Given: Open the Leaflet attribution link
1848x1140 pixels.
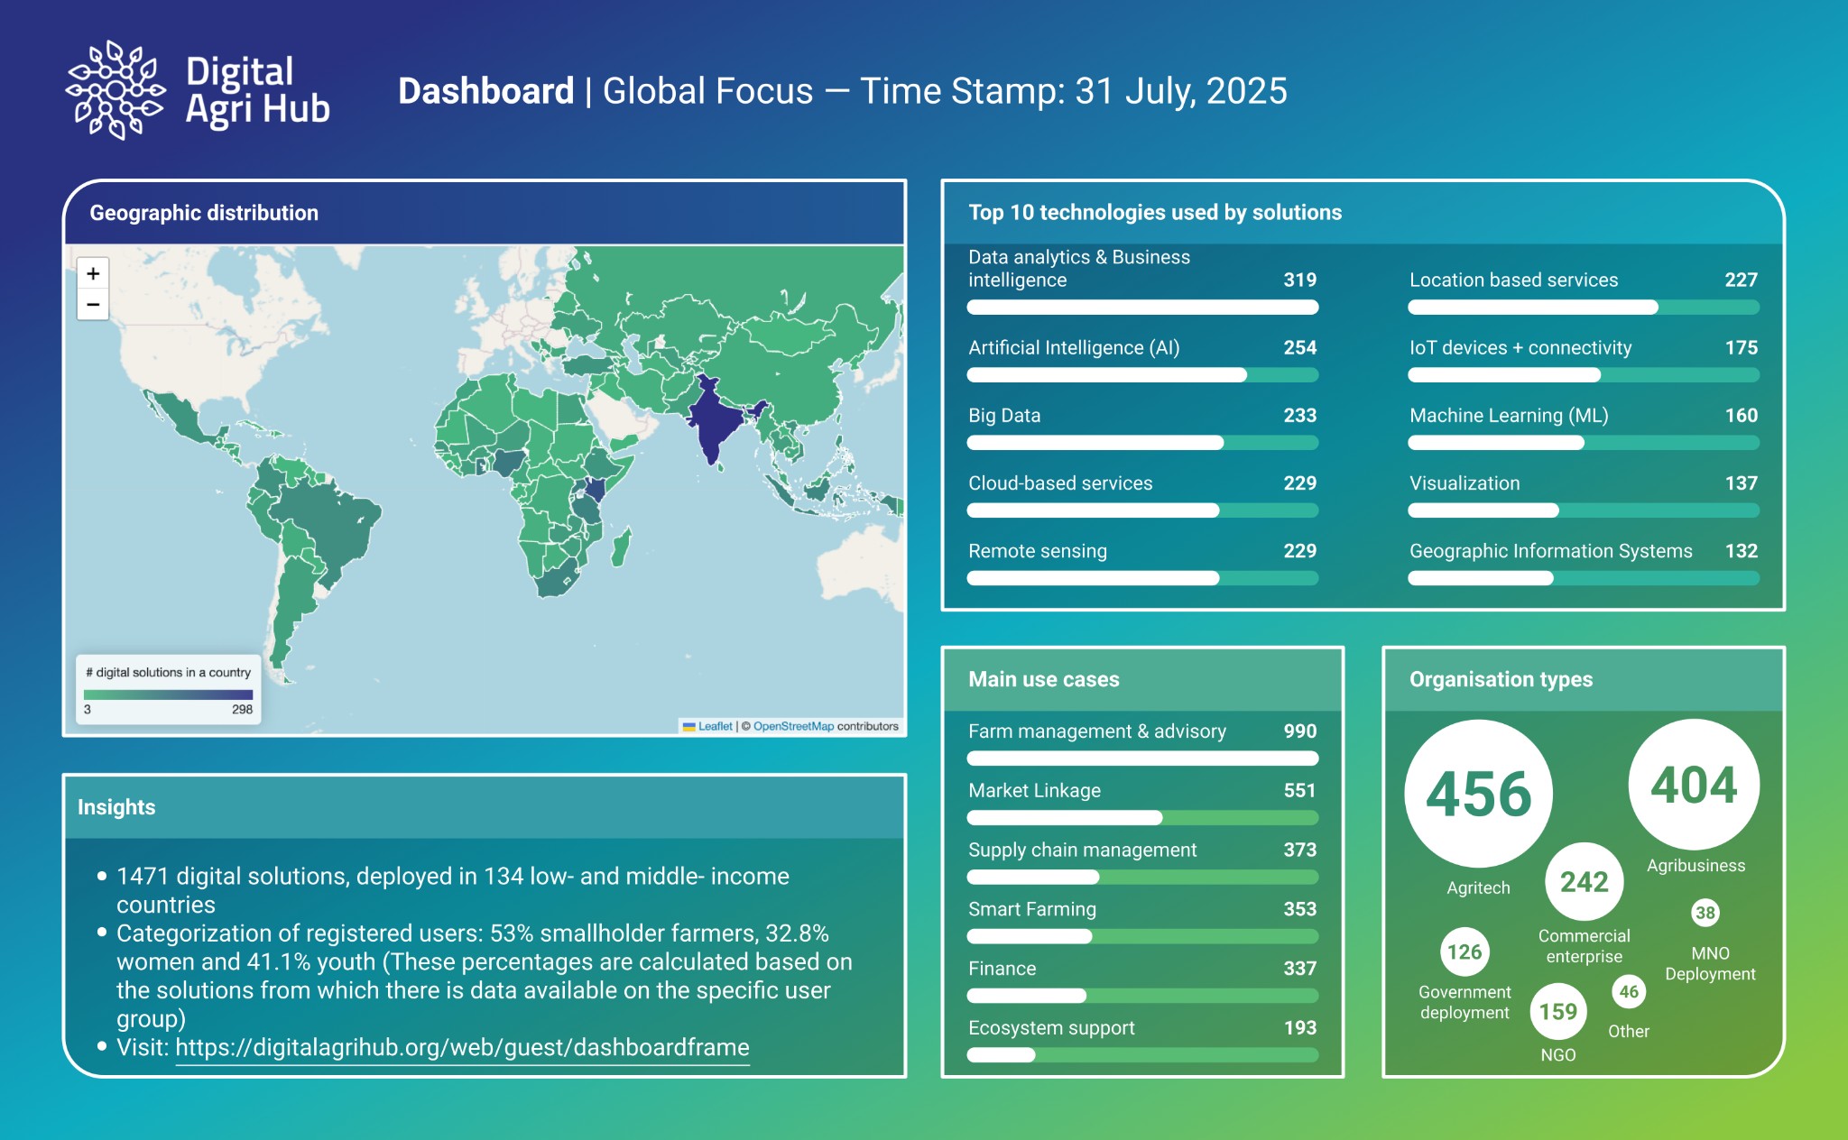Looking at the screenshot, I should tap(715, 726).
